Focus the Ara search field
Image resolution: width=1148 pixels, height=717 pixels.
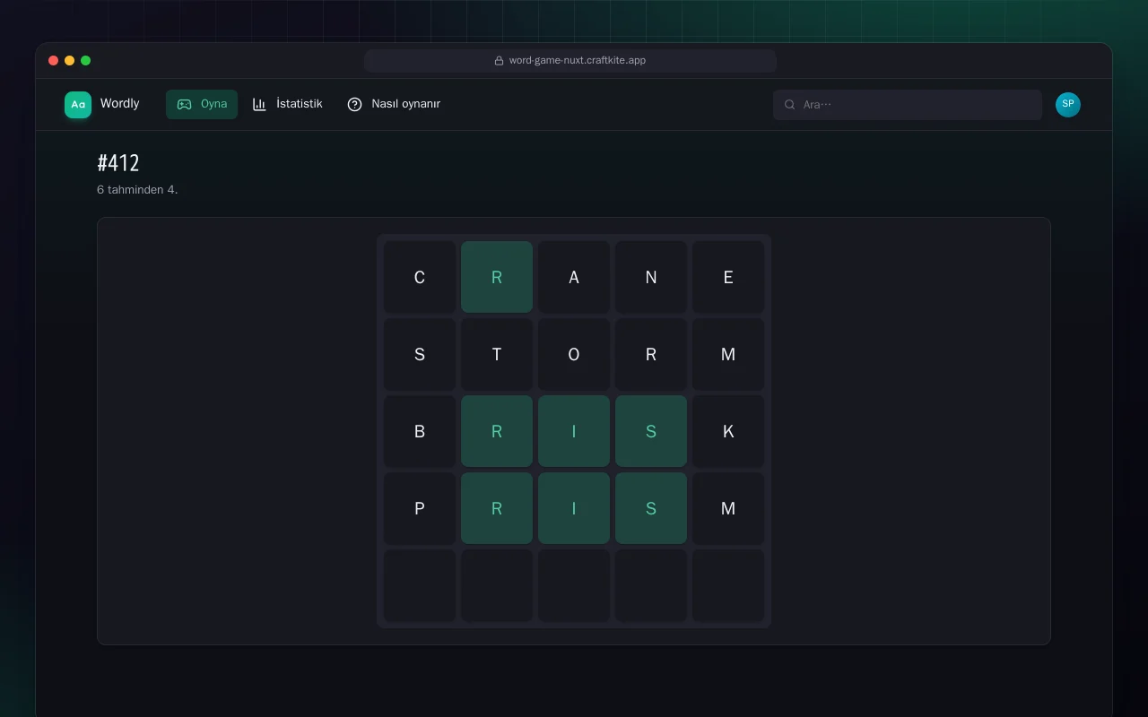tap(908, 105)
